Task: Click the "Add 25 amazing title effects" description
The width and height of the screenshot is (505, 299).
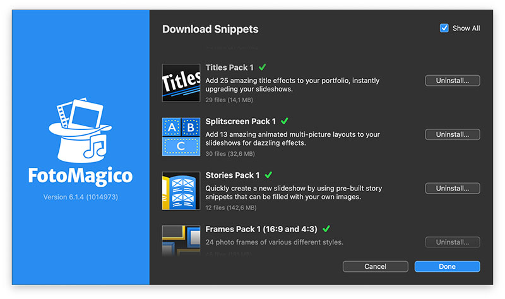Action: [293, 85]
